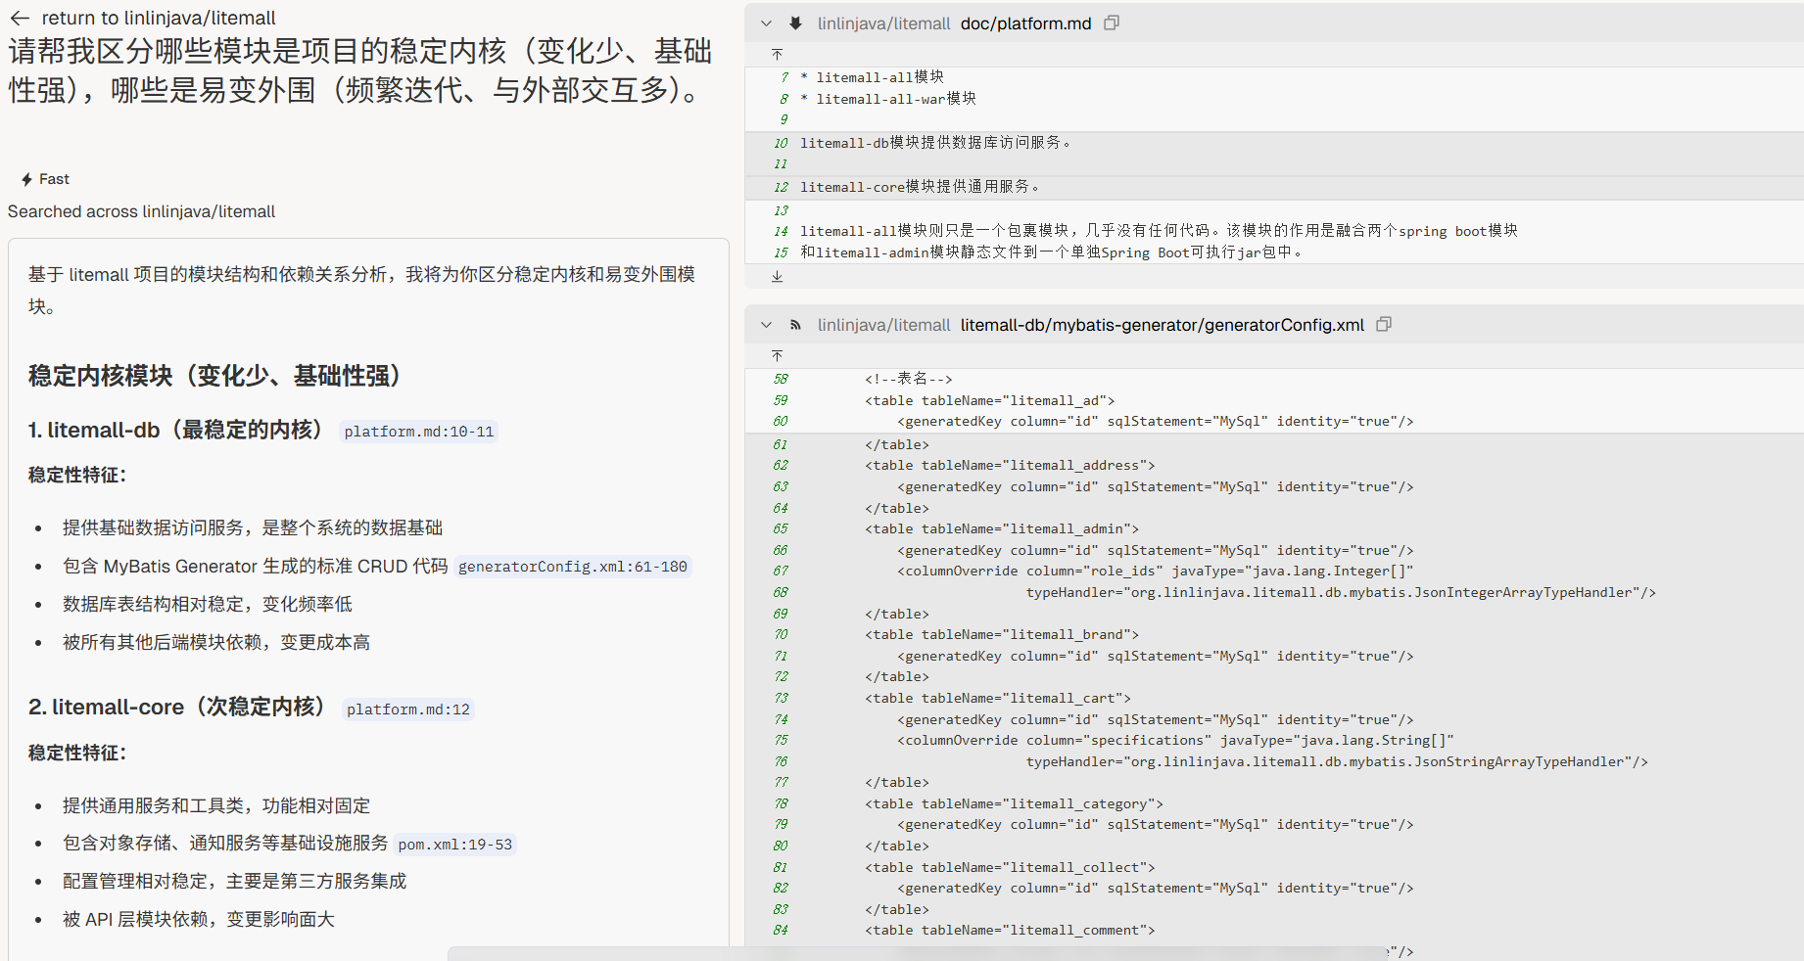Screen dimensions: 1804x961
Task: Open the generatorConfig.xml:61-180 citation
Action: [x=572, y=567]
